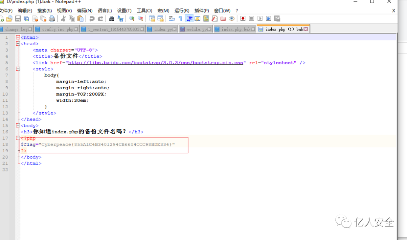The image size is (407, 240).
Task: Collapse the <?php fold on line 17
Action: tap(18, 138)
